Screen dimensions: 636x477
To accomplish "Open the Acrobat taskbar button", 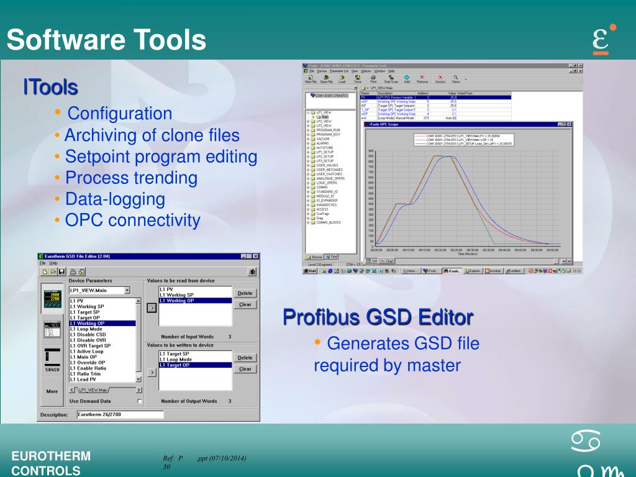I will [494, 271].
